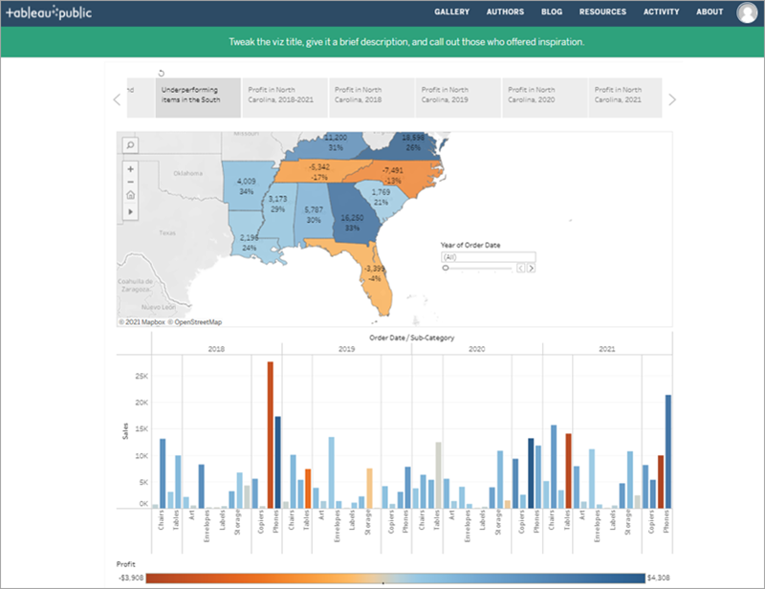Click the undo arrow above the sheet tabs
The image size is (765, 589).
pyautogui.click(x=159, y=71)
